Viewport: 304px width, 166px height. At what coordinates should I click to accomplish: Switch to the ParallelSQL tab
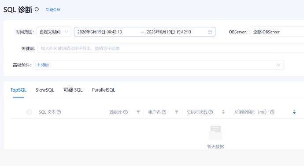104,90
